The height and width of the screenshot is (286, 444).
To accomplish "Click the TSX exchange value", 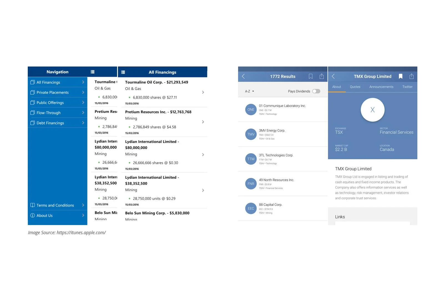I will [339, 132].
